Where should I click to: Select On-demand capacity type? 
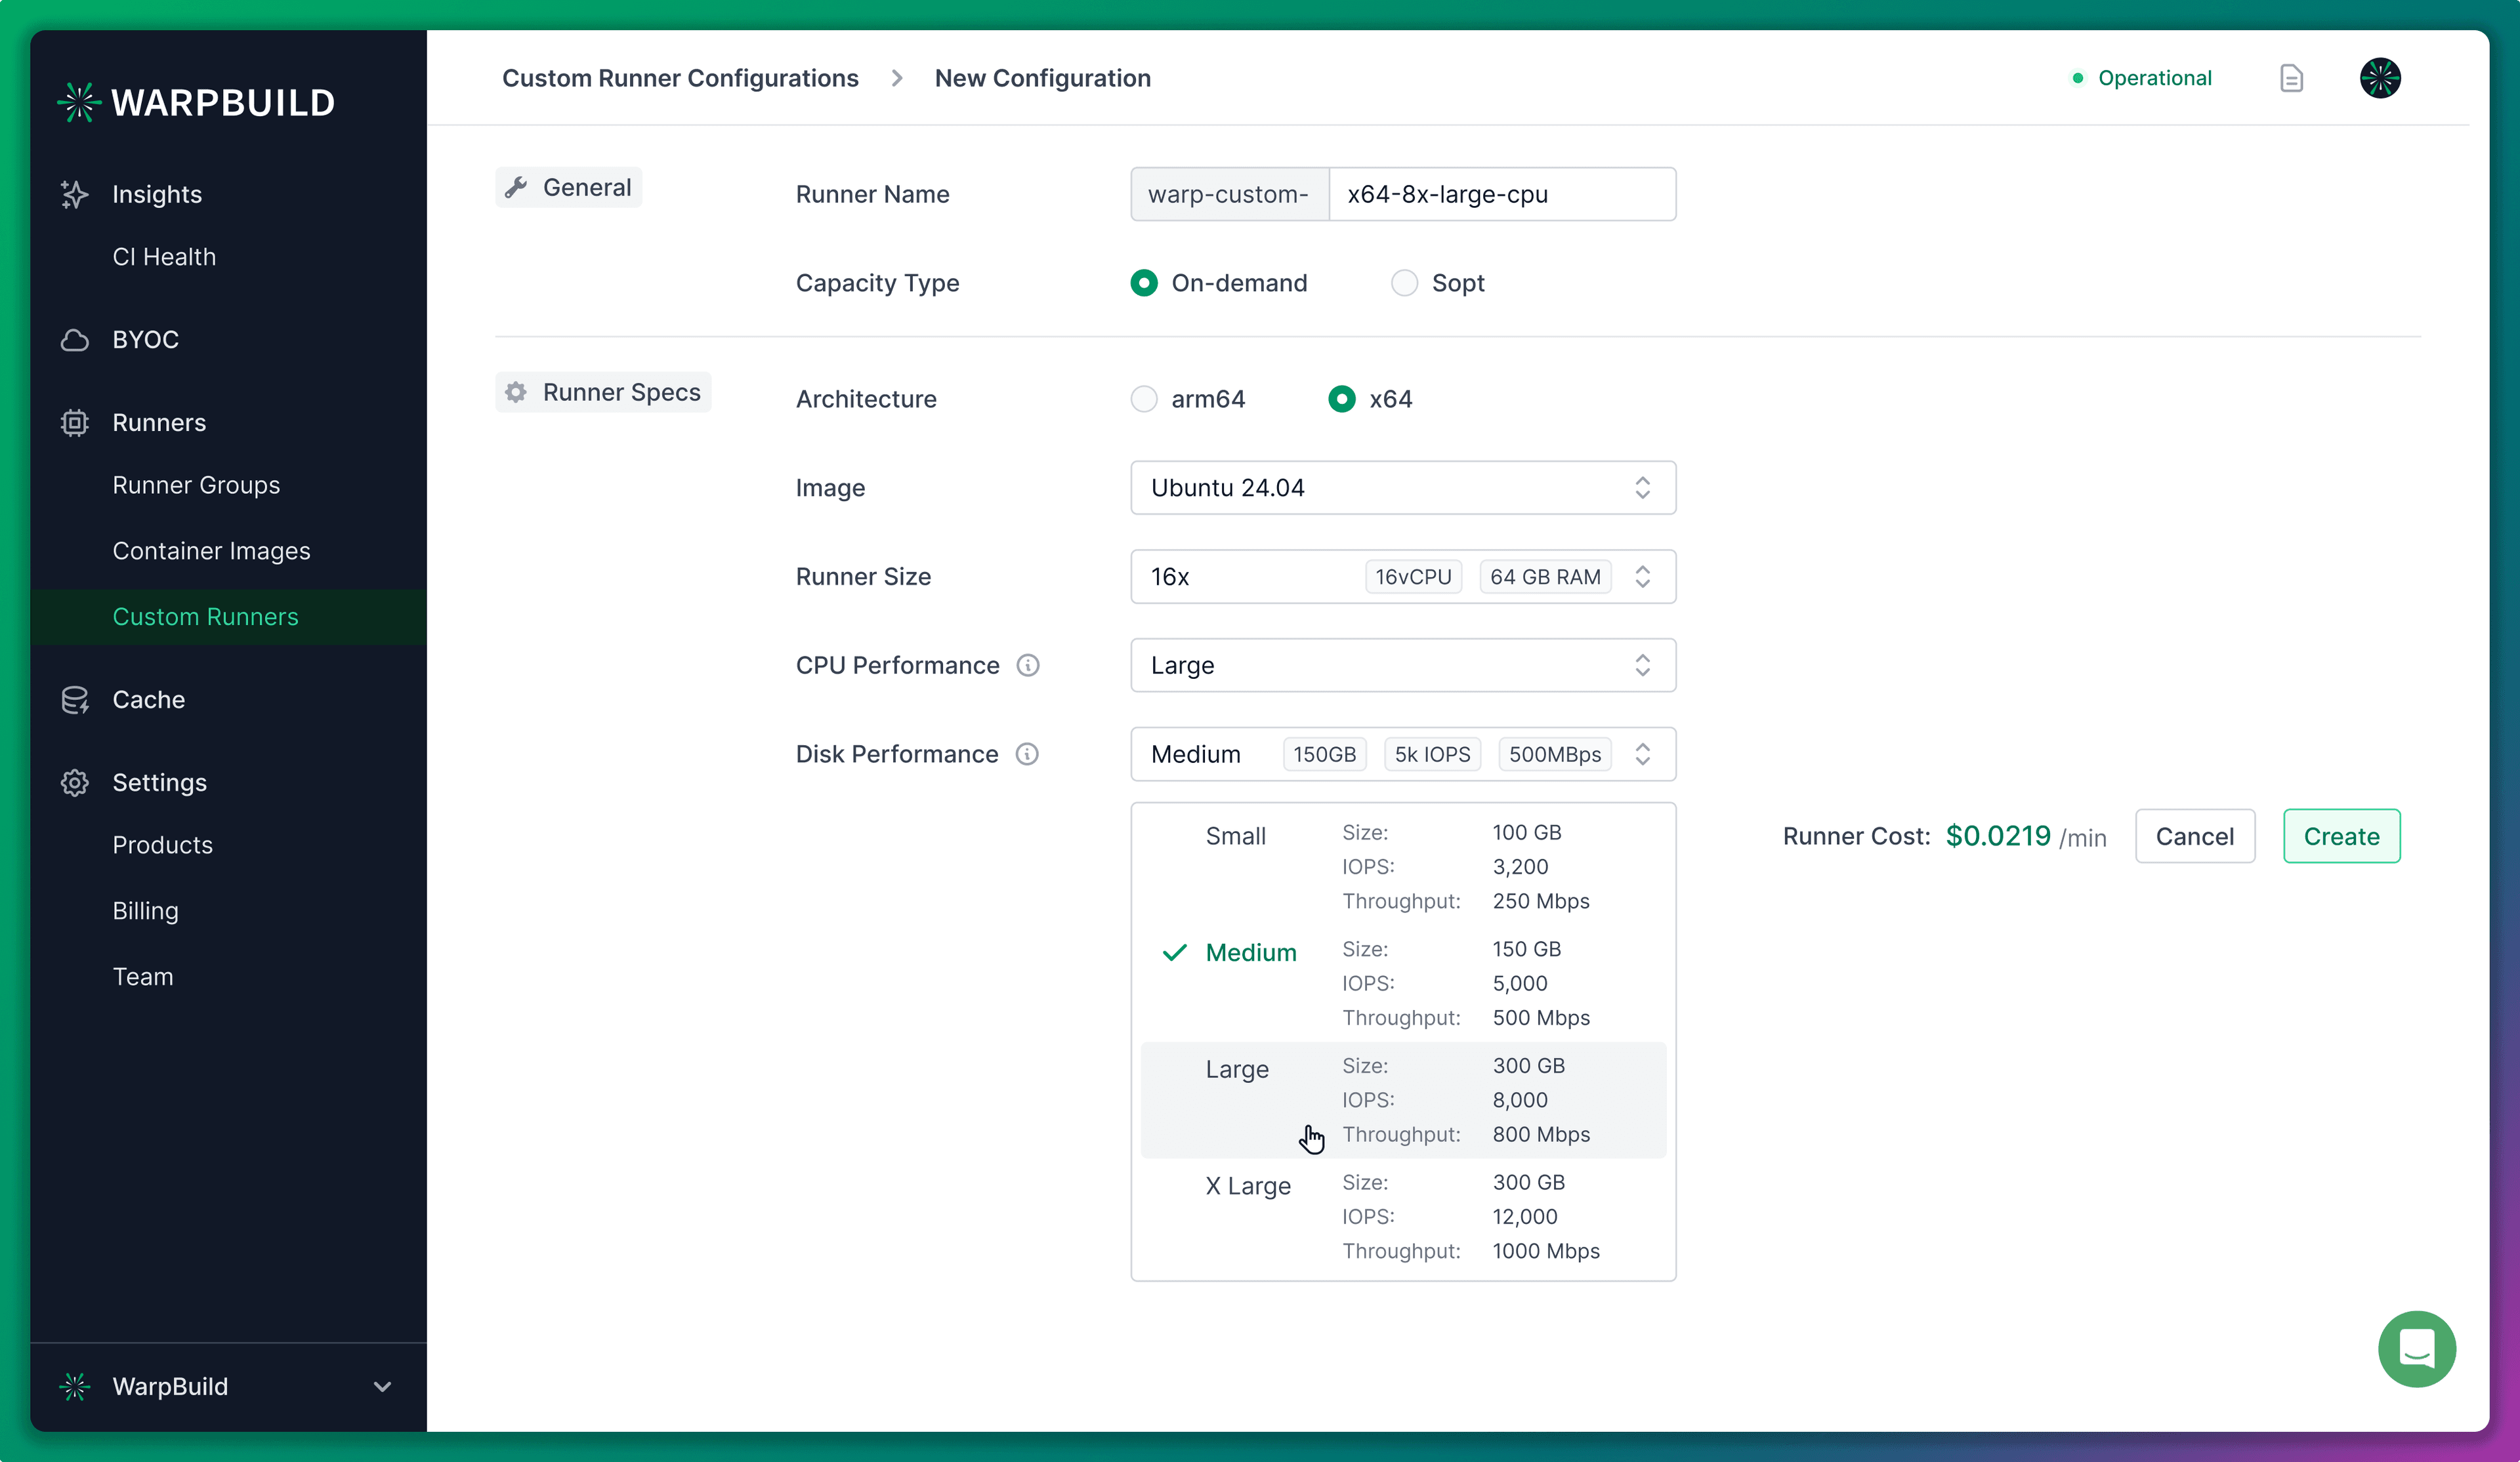[1143, 283]
